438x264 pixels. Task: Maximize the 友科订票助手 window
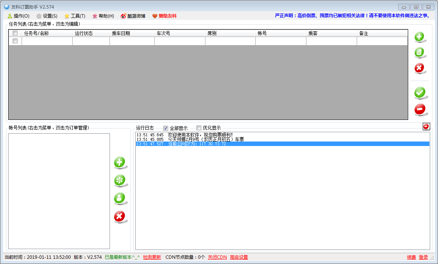[416, 7]
